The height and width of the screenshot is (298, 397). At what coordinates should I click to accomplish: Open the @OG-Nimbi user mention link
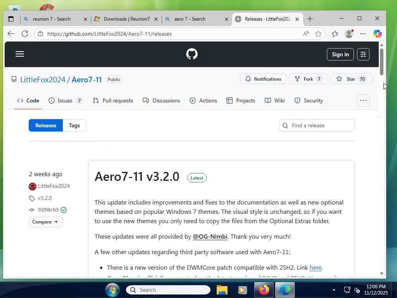click(210, 236)
